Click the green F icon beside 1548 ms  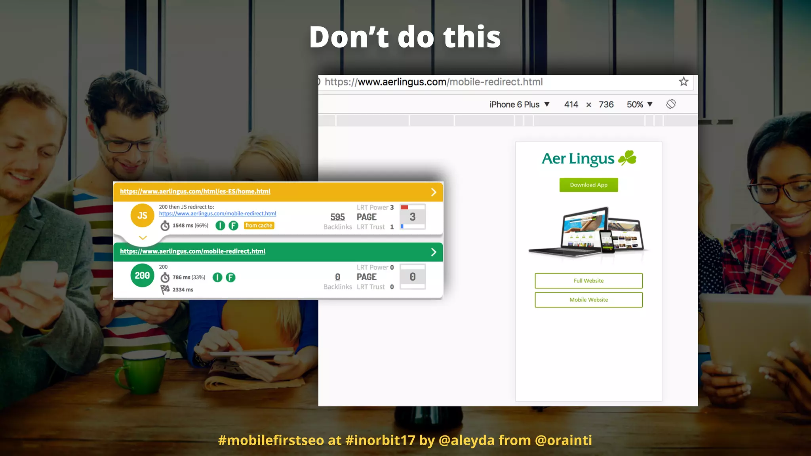(x=233, y=226)
